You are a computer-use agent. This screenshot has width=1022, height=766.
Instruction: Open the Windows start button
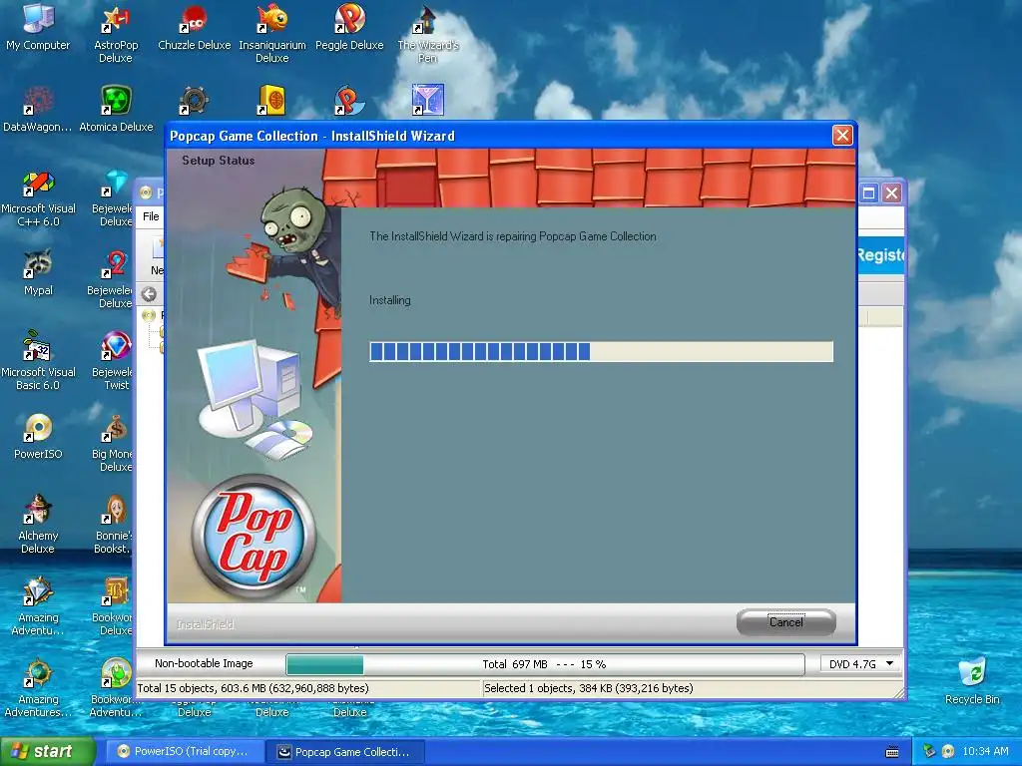(x=47, y=752)
